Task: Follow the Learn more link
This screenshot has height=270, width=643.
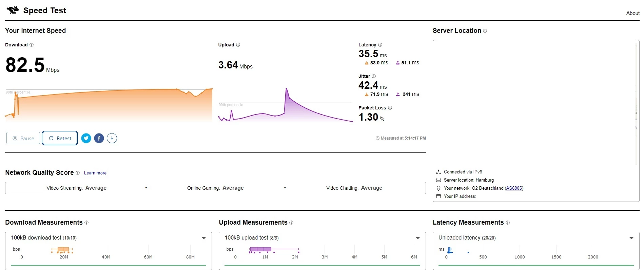Action: [95, 173]
